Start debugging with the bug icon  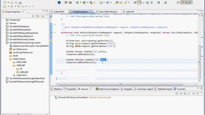[x=78, y=3]
